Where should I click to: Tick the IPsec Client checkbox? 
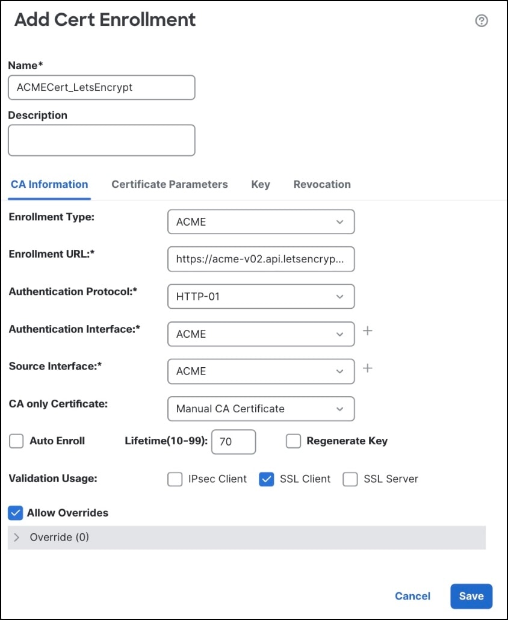[175, 479]
